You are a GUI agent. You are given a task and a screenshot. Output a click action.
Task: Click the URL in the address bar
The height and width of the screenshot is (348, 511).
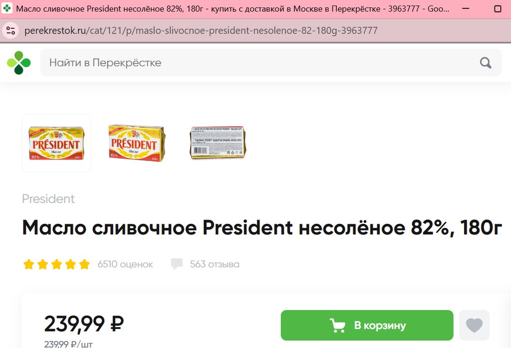[201, 30]
